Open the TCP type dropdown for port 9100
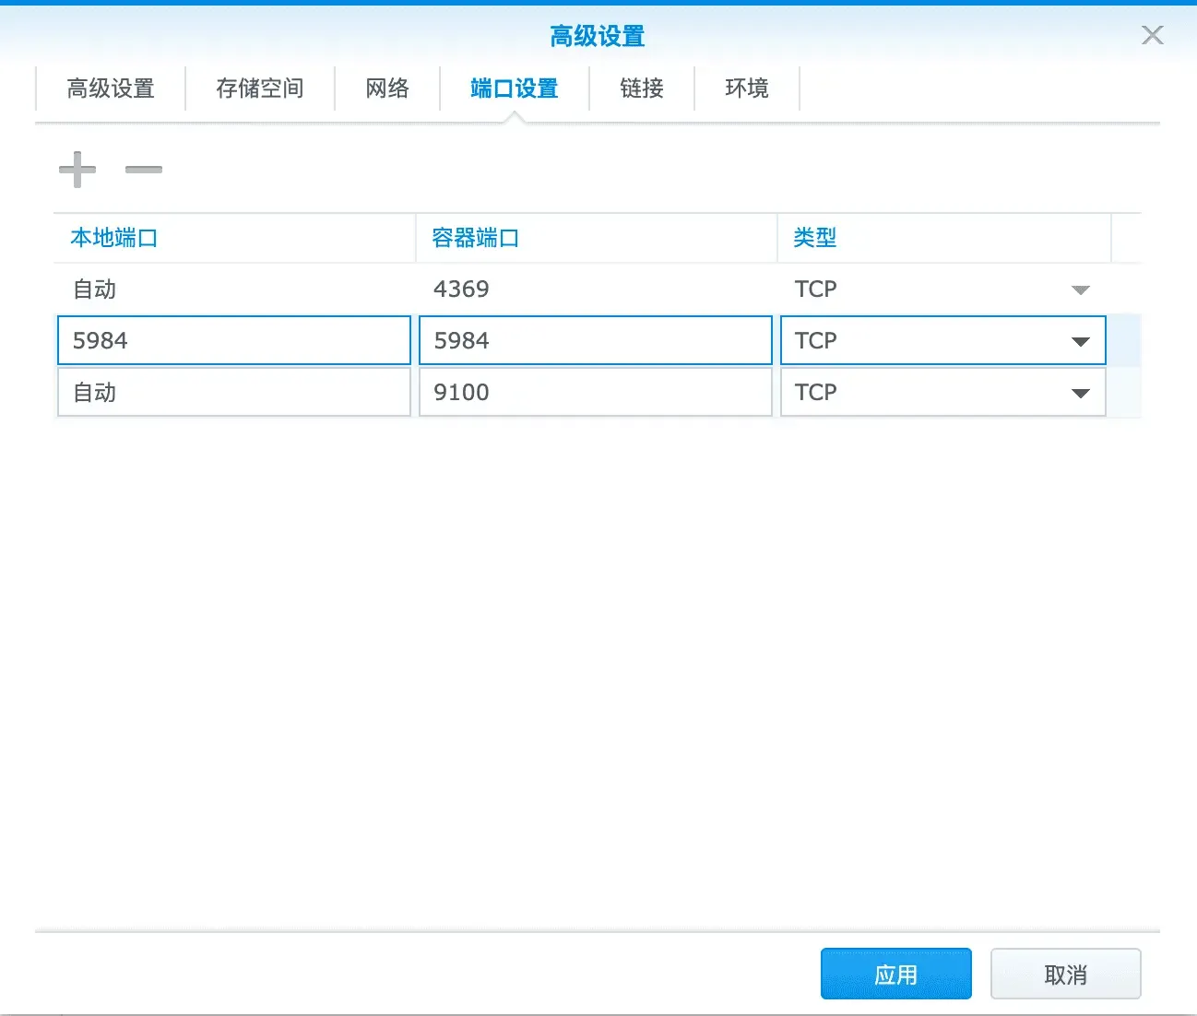Screen dimensions: 1197x1016 coord(1080,392)
